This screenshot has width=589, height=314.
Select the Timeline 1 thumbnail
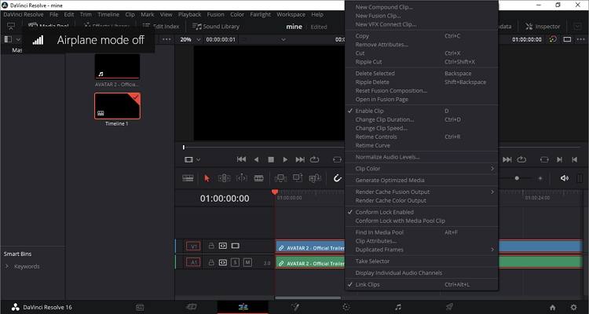point(117,106)
